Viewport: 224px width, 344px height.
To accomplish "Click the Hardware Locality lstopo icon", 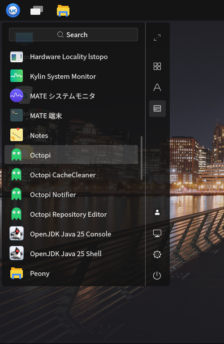I will 17,57.
